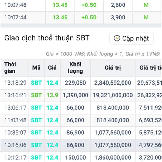Click volume 229,080

(x=75, y=83)
